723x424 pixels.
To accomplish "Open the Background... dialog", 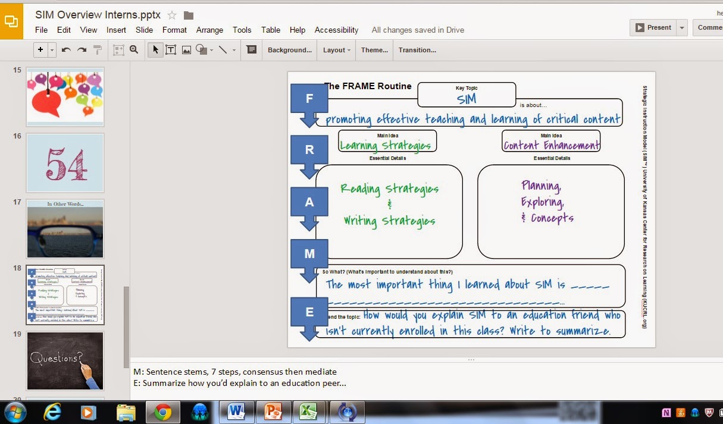I will (290, 50).
